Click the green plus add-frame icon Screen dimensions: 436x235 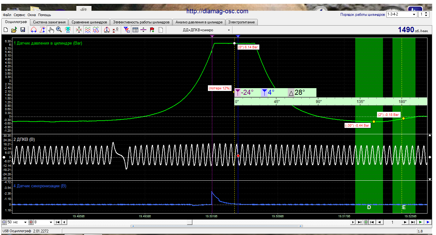point(366,222)
